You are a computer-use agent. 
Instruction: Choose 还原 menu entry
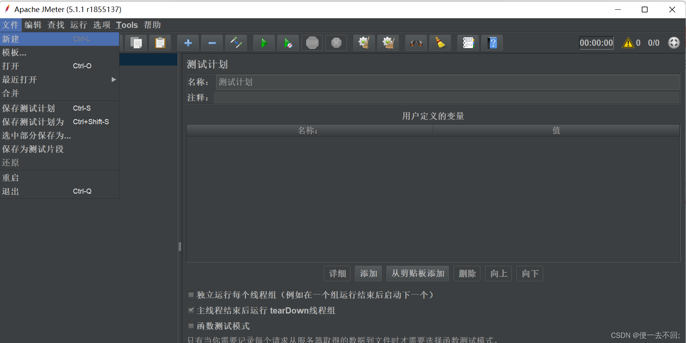(59, 163)
